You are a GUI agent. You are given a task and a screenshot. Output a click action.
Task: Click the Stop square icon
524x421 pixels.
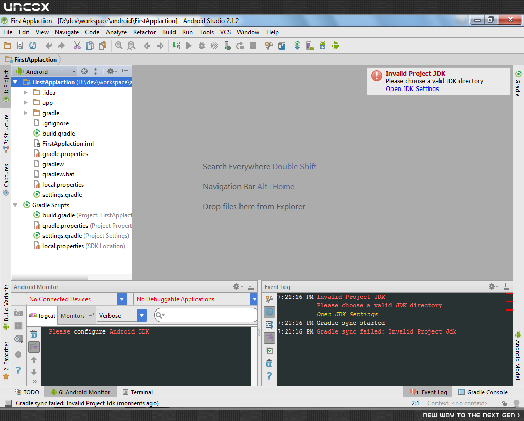pyautogui.click(x=253, y=46)
